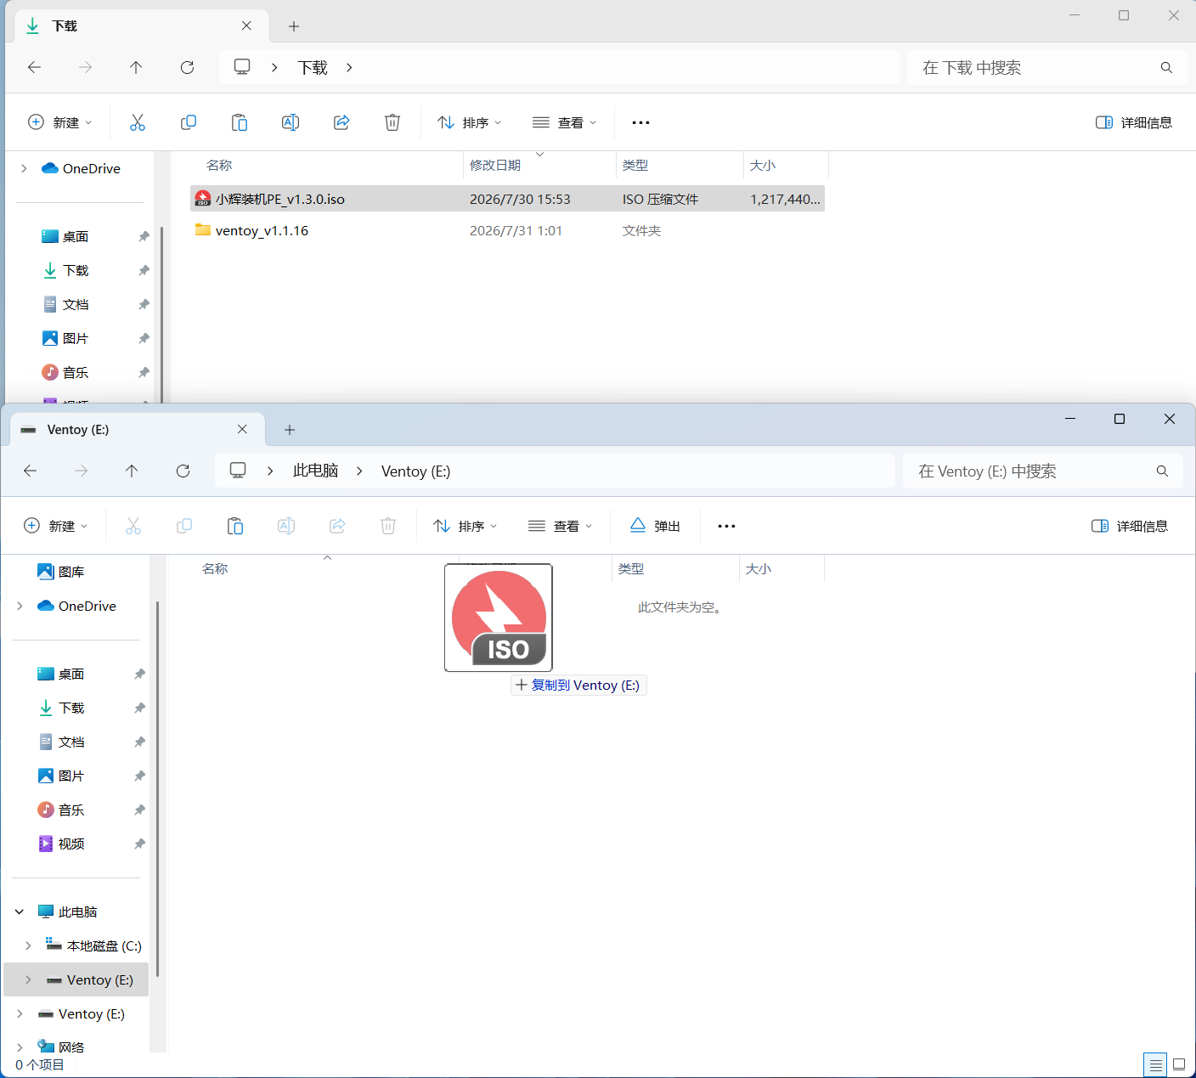This screenshot has height=1078, width=1196.
Task: Open 排序 sort dropdown in Ventoy (E:) window
Action: coord(465,526)
